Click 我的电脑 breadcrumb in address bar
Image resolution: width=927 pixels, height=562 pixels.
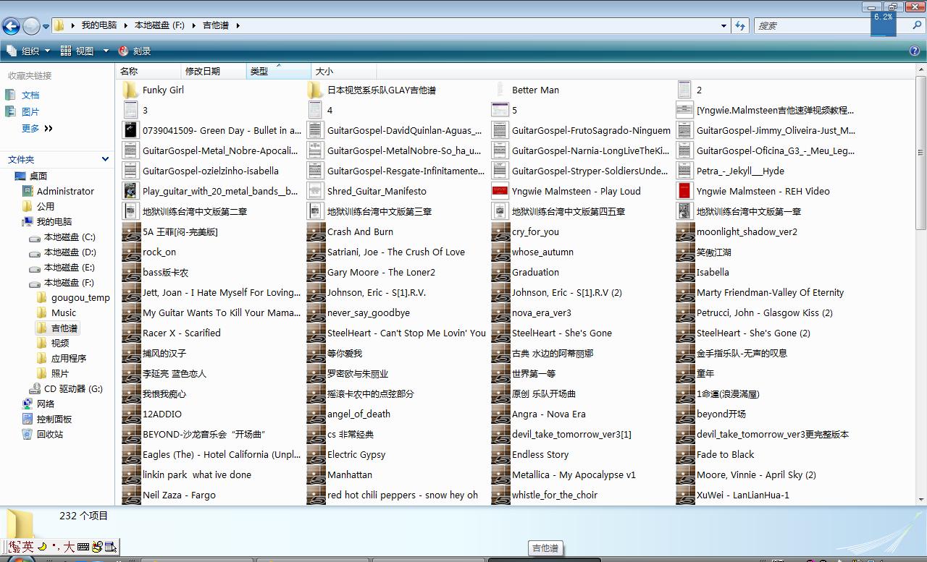pos(99,25)
